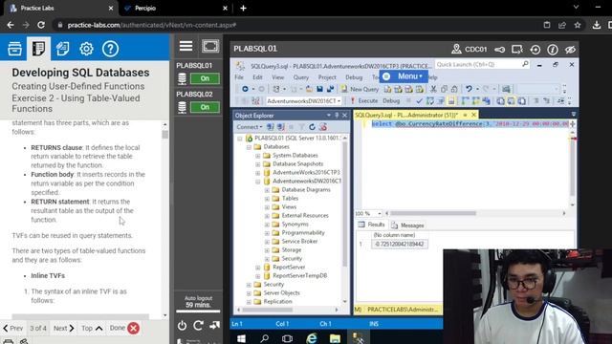Image resolution: width=612 pixels, height=344 pixels.
Task: Expand the Database Snapshots node
Action: pos(257,164)
